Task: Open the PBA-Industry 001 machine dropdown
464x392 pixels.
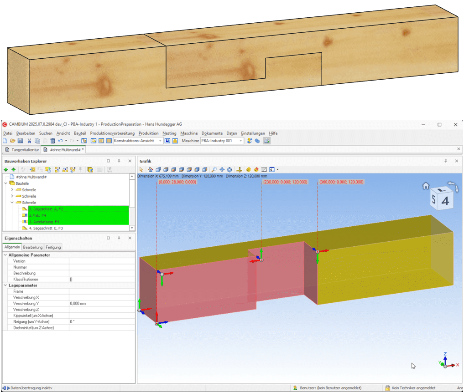Action: tap(241, 141)
